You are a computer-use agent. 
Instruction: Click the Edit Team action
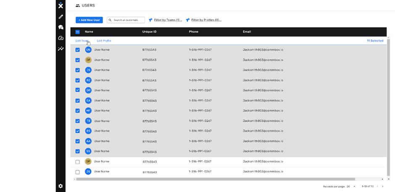pos(82,41)
